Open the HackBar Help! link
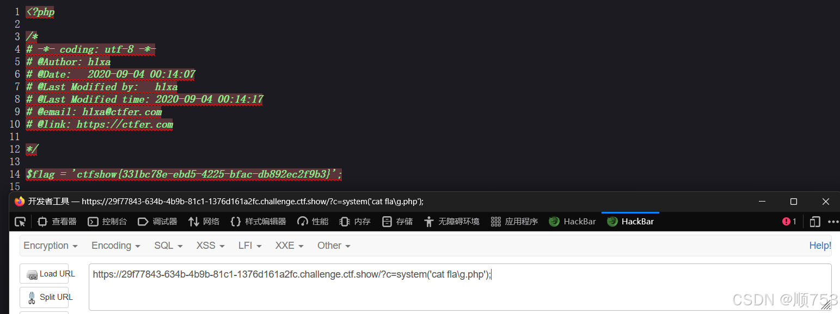Screen dimensions: 840x314 (x=820, y=246)
